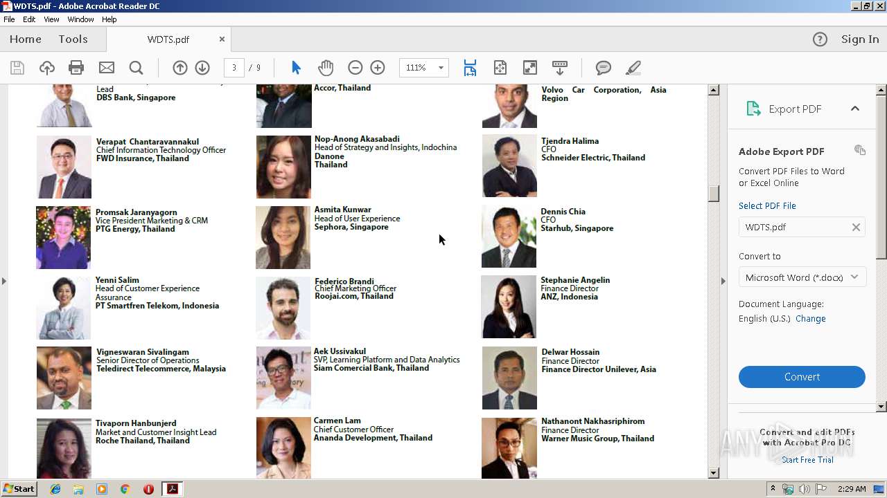Toggle full screen mode icon
The width and height of the screenshot is (887, 498).
(529, 68)
